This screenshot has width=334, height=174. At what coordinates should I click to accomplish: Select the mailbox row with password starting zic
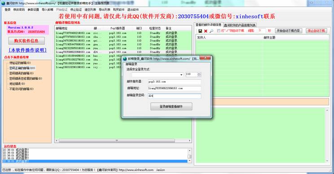(x=123, y=33)
